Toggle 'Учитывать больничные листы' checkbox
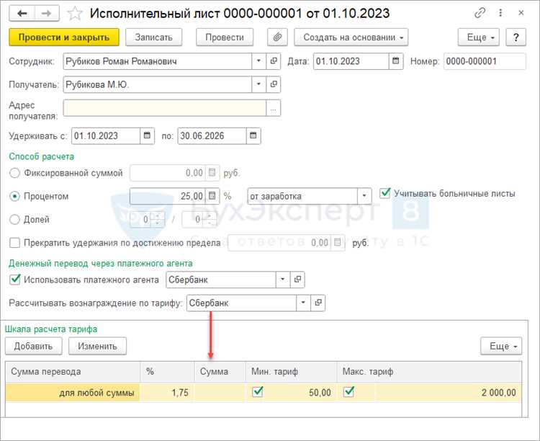The height and width of the screenshot is (441, 540). 385,193
